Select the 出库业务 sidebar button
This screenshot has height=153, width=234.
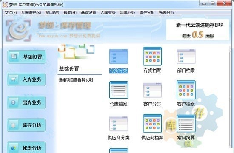26,102
